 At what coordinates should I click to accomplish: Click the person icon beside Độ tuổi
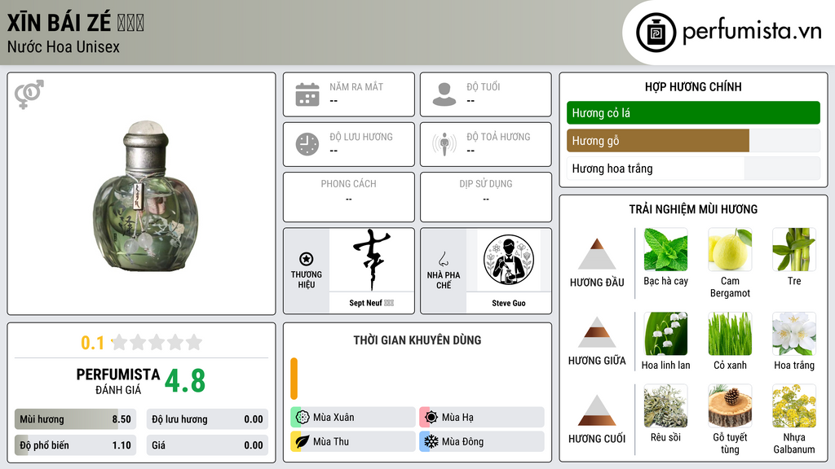(444, 94)
